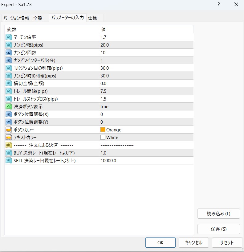Click the color-type icon beside ボタンカラー
This screenshot has width=244, height=252.
[9, 130]
